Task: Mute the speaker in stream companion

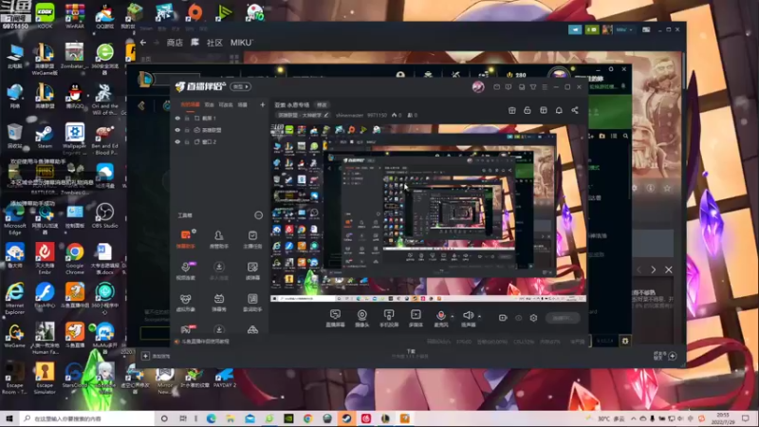Action: click(x=468, y=317)
